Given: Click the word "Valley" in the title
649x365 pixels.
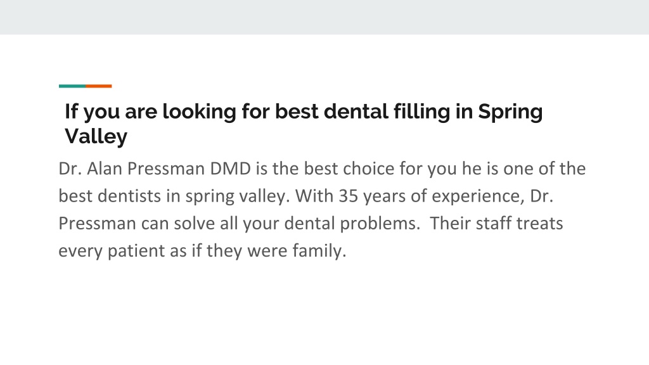Looking at the screenshot, I should click(96, 136).
